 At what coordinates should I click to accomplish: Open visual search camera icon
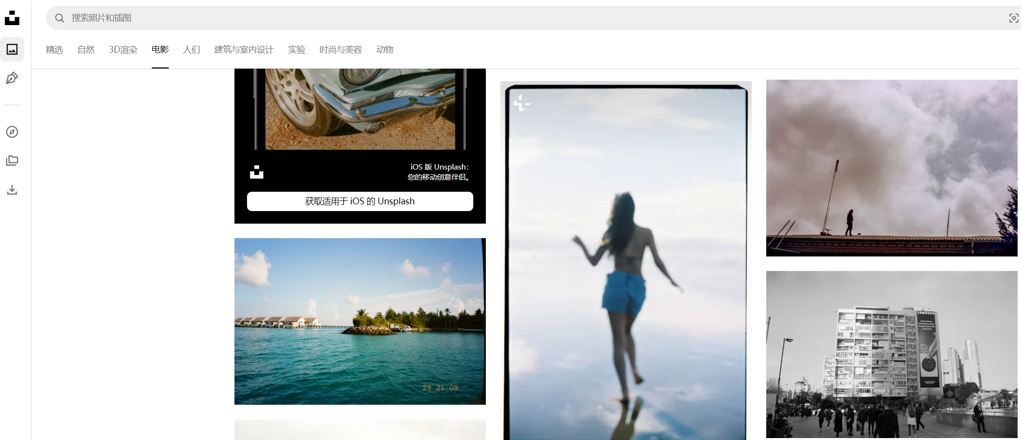[x=1013, y=18]
